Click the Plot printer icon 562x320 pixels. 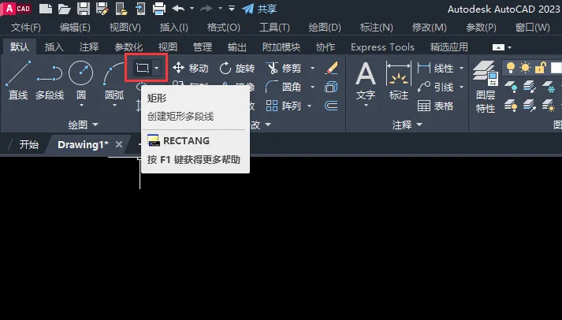point(159,9)
